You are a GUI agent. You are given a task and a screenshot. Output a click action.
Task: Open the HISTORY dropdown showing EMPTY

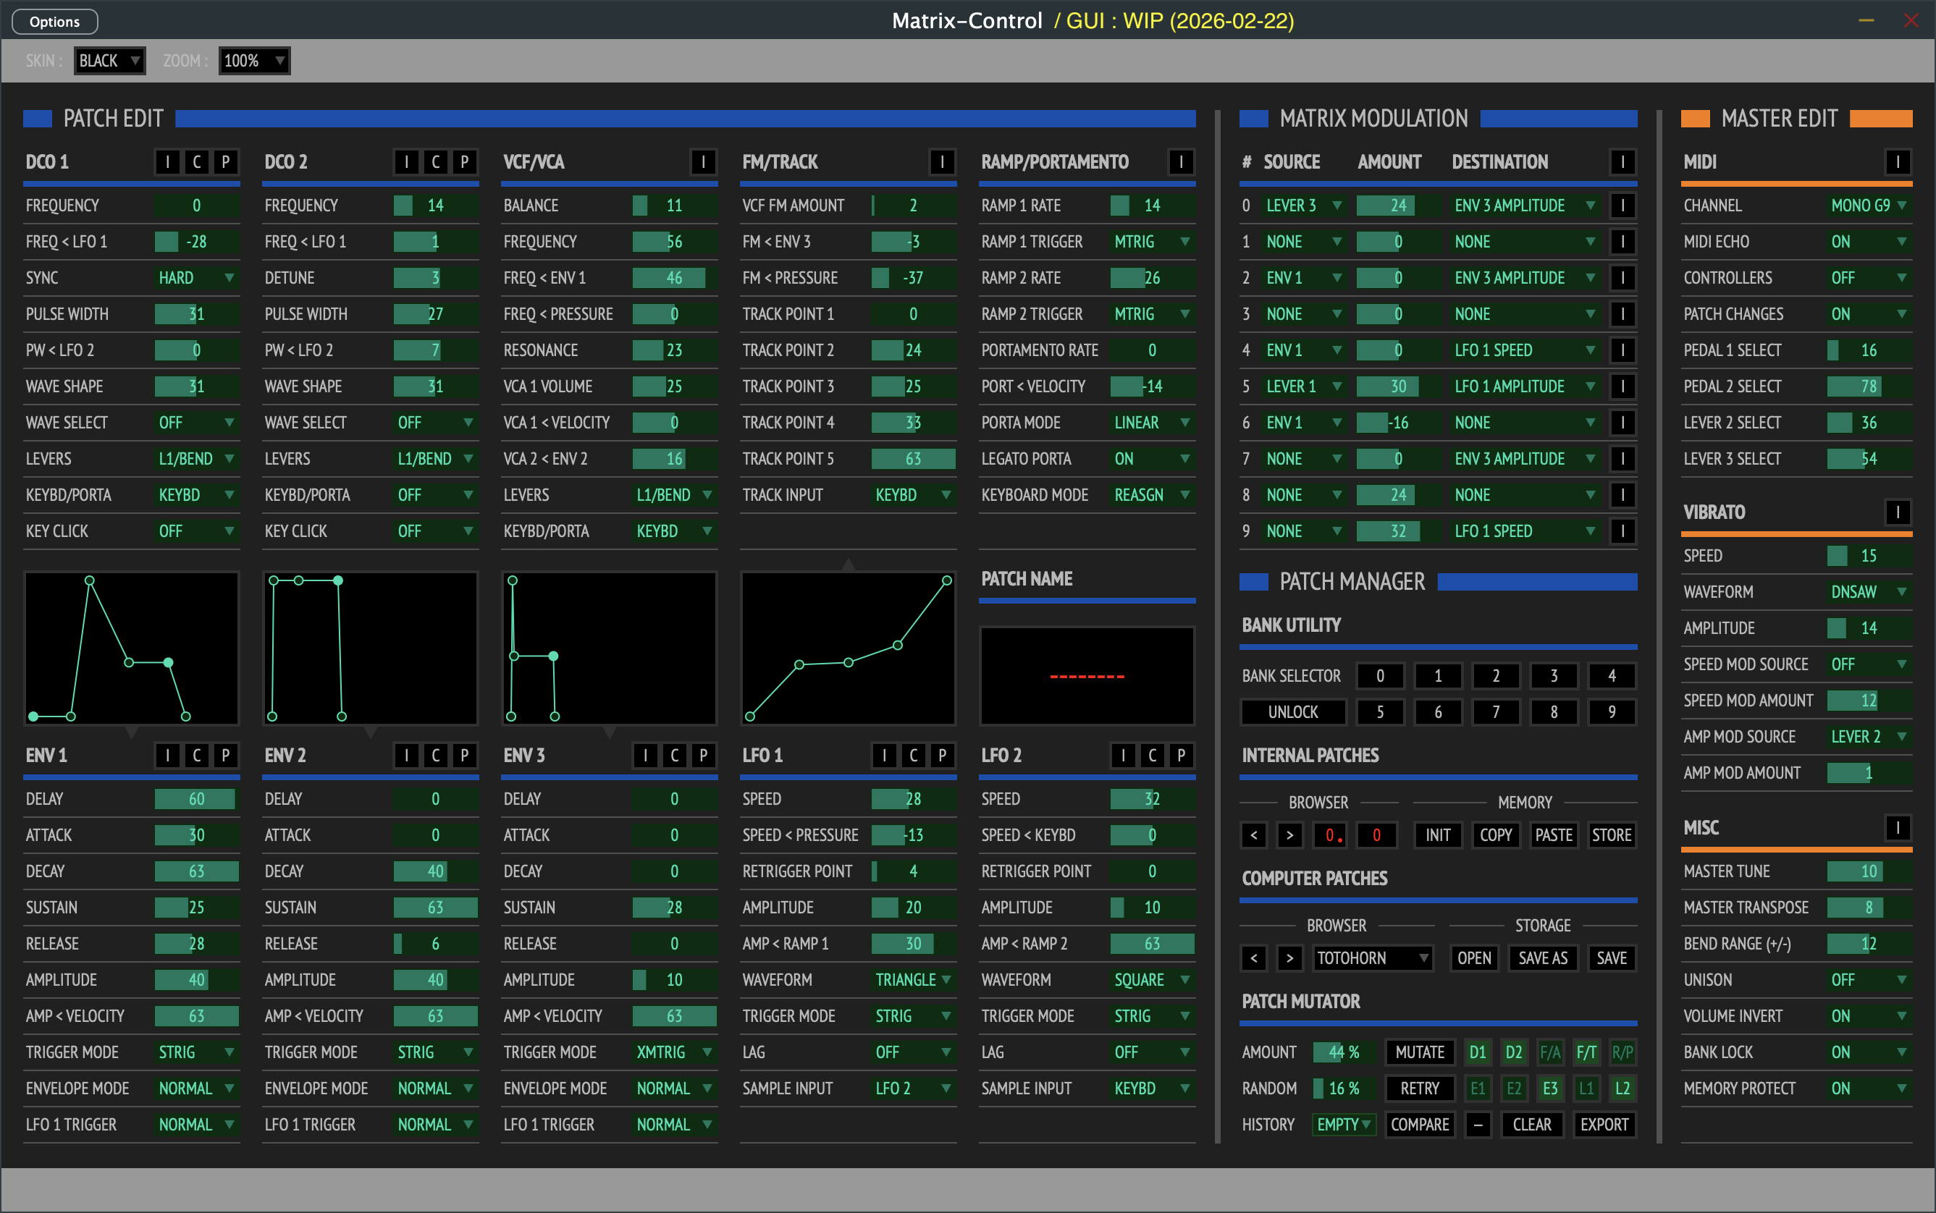click(x=1342, y=1124)
